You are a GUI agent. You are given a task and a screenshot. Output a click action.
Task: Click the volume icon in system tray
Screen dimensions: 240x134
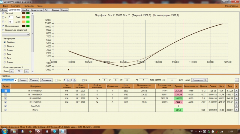(x=200, y=131)
